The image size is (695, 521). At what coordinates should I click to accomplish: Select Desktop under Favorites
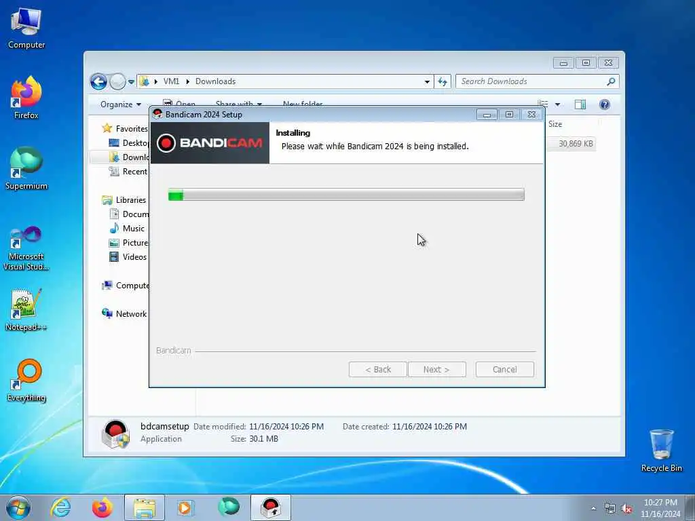[x=128, y=142]
